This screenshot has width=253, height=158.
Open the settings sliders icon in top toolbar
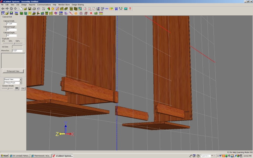pos(44,9)
